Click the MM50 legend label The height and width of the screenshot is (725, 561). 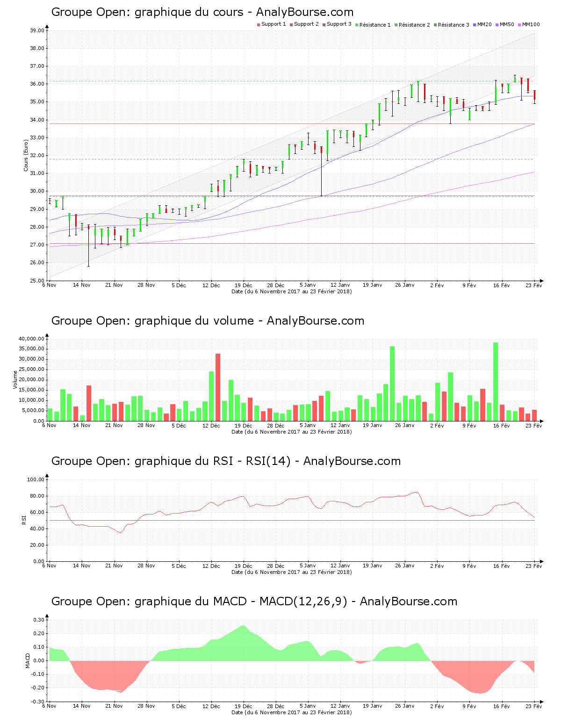click(507, 24)
